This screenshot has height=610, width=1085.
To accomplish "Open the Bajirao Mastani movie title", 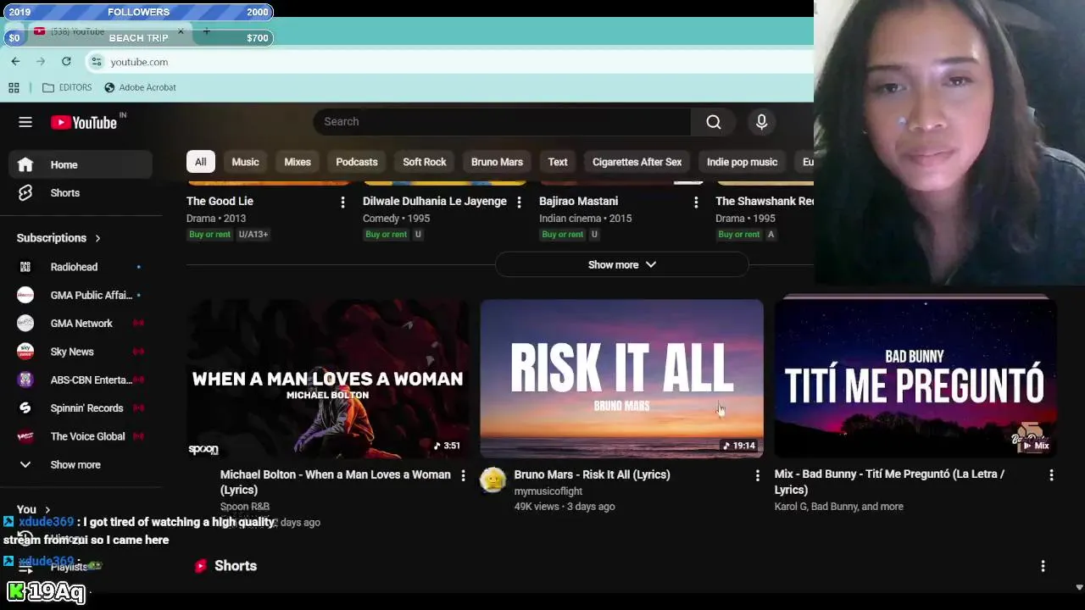I will click(x=578, y=202).
